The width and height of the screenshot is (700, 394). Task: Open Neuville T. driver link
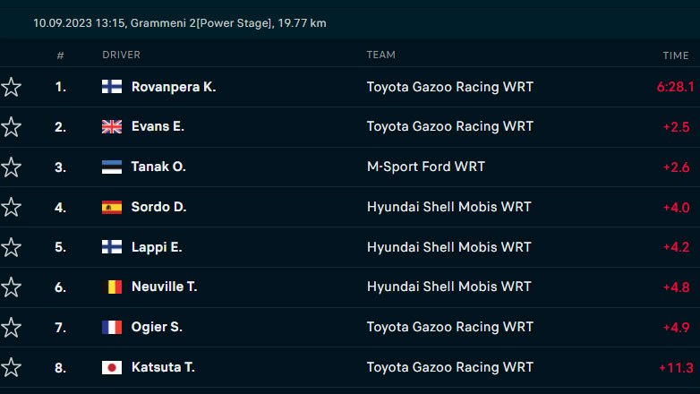(x=164, y=287)
